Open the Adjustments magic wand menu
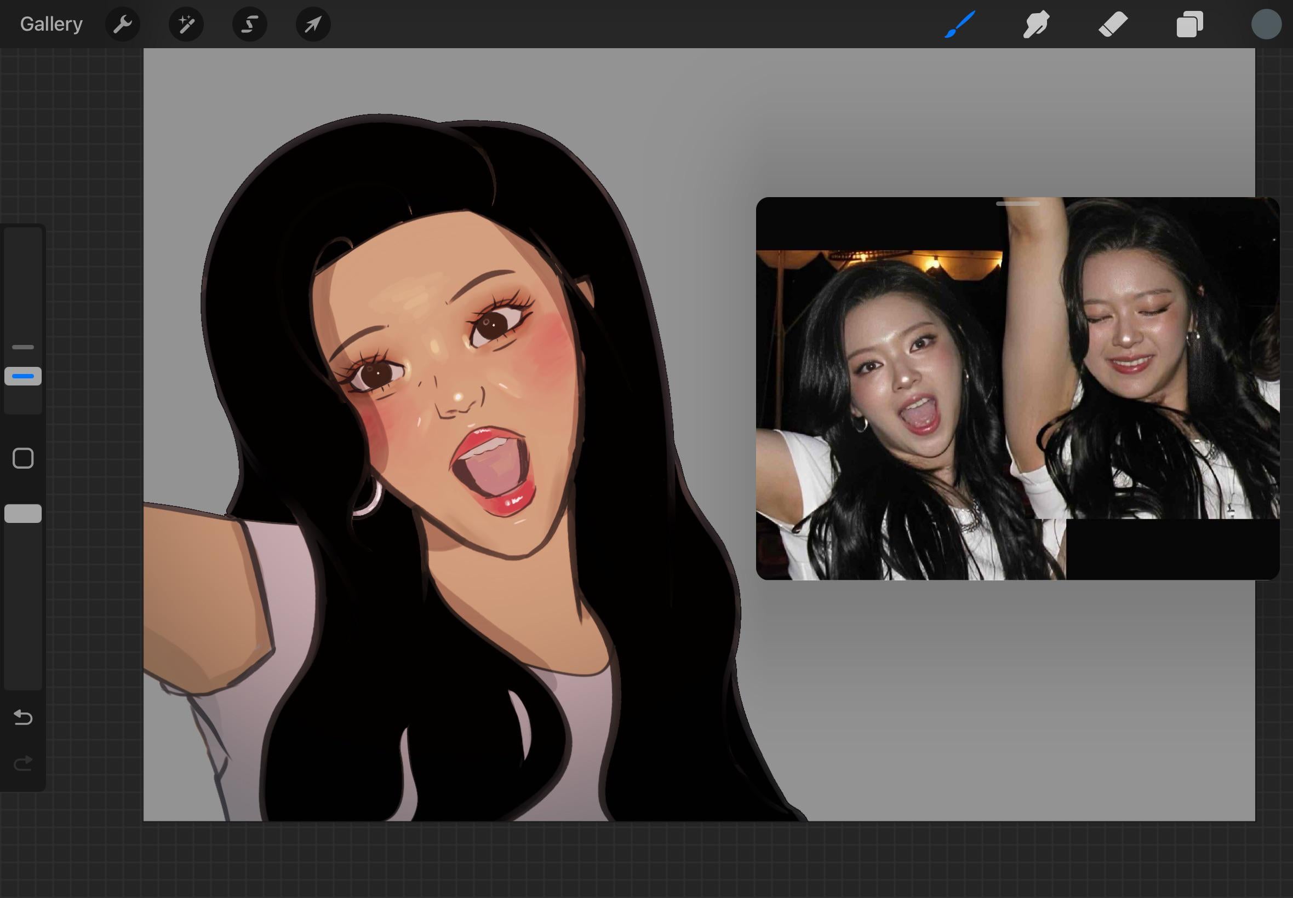The image size is (1293, 898). (186, 24)
